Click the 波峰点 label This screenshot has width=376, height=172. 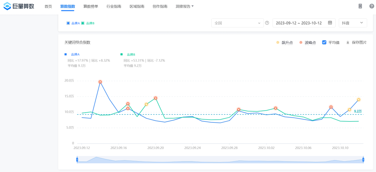coord(310,43)
